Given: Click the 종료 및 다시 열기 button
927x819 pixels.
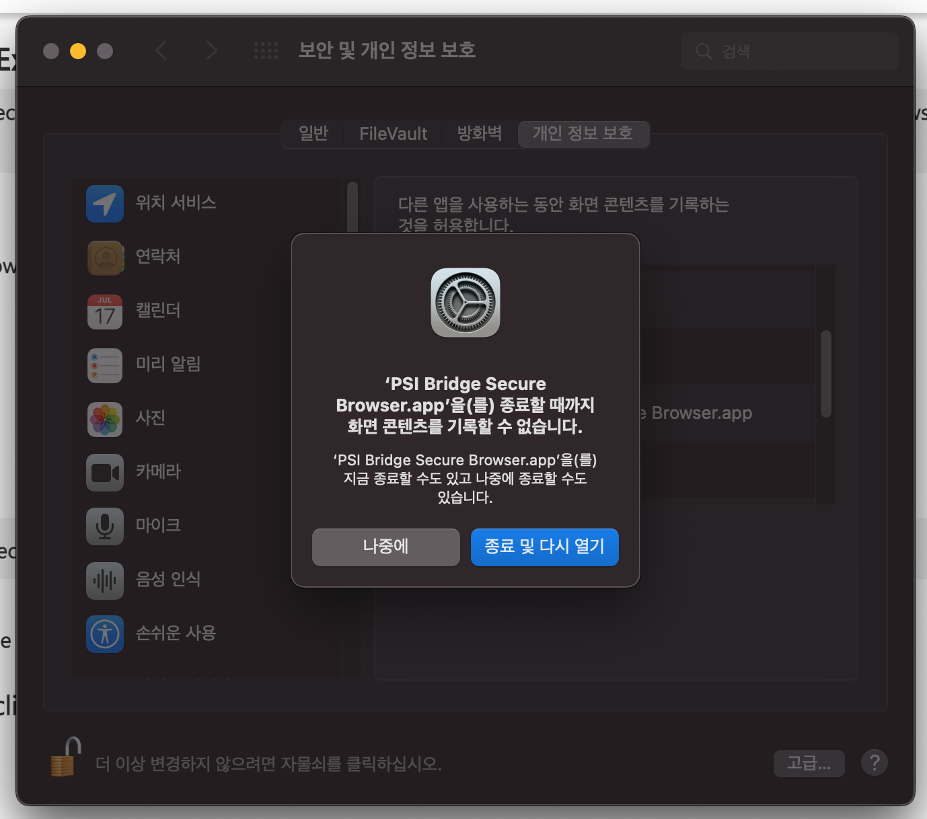Looking at the screenshot, I should coord(545,547).
